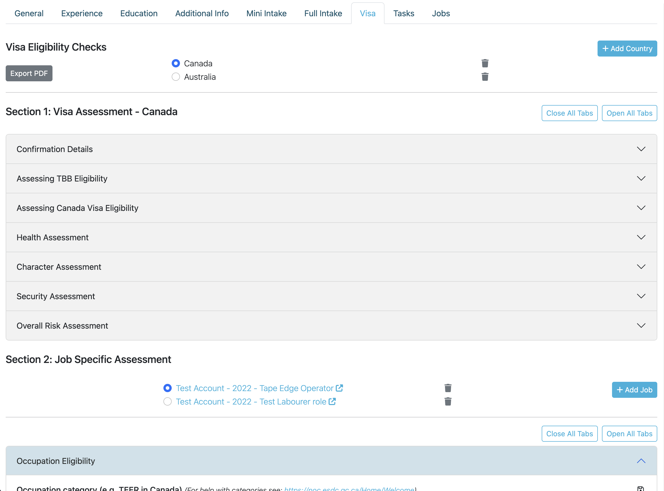Click the save icon beside Occupation category
664x491 pixels.
(x=640, y=489)
